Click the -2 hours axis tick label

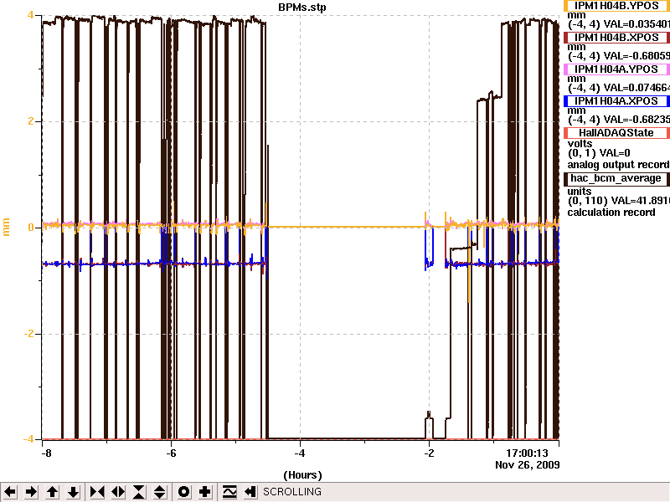(429, 453)
